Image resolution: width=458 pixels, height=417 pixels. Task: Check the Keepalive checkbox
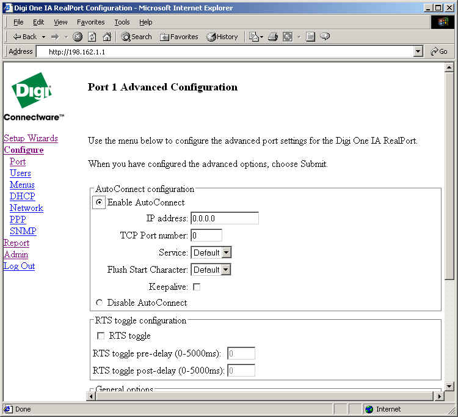click(x=197, y=287)
